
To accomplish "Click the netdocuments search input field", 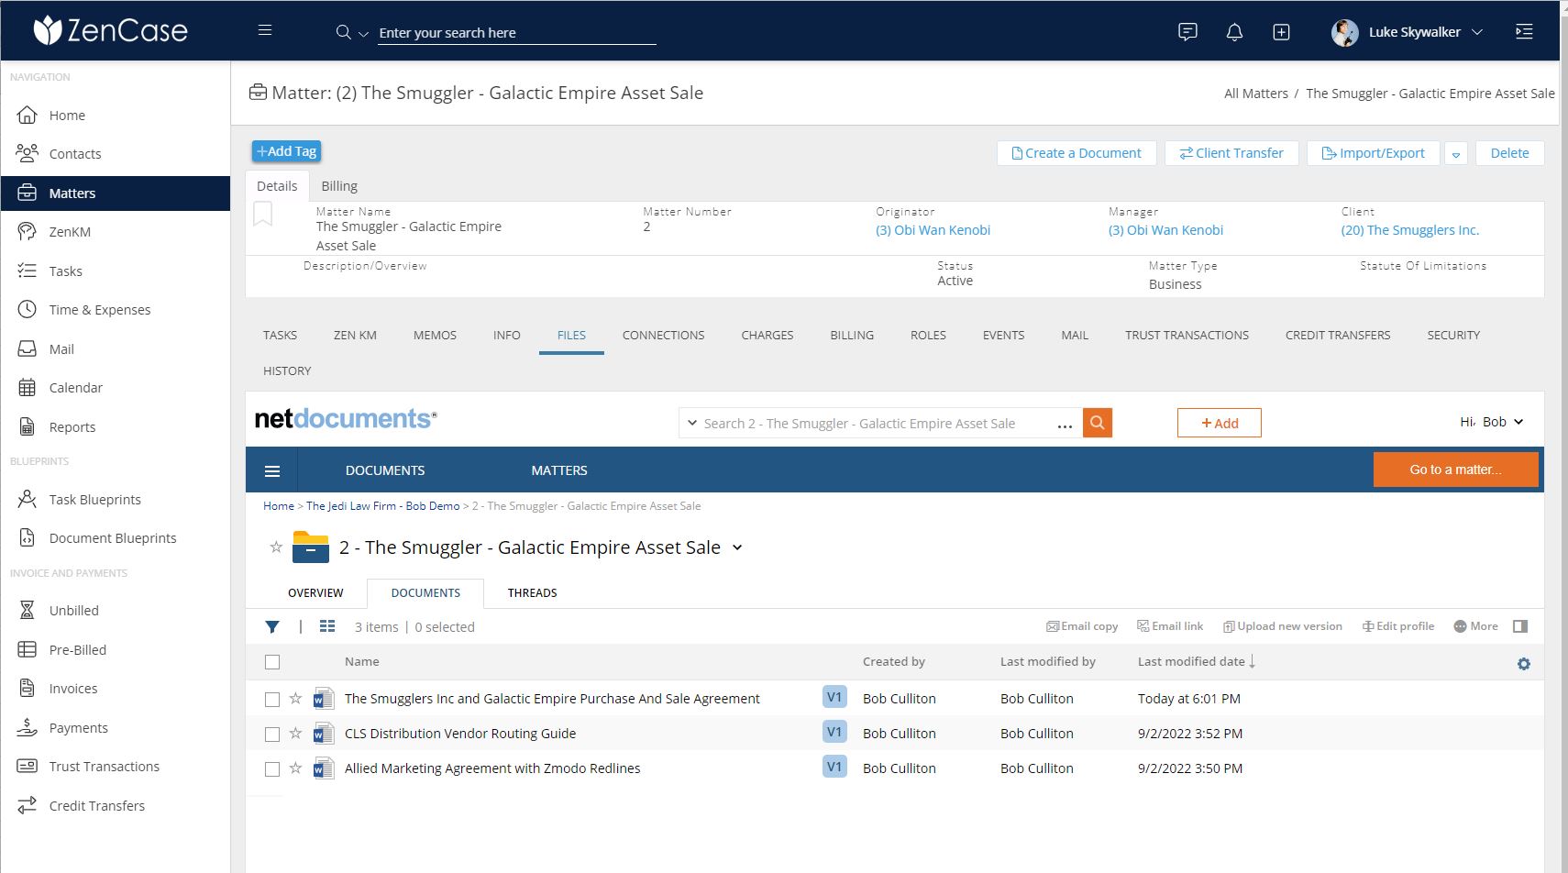I will (871, 423).
